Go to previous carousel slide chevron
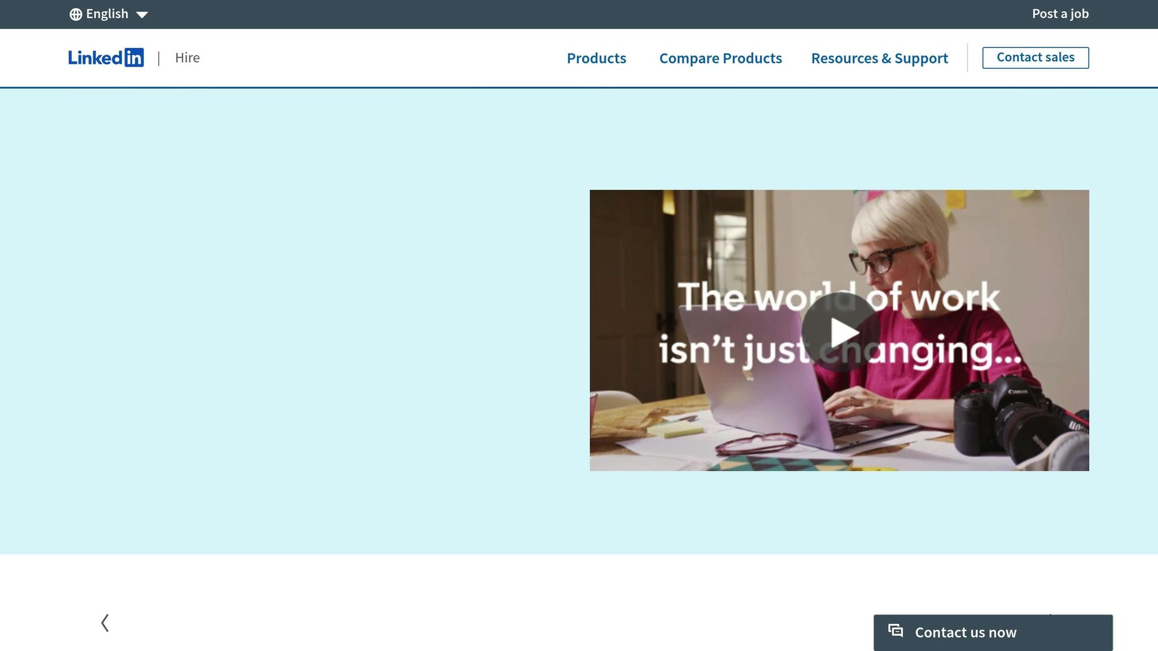The width and height of the screenshot is (1158, 651). [x=105, y=623]
